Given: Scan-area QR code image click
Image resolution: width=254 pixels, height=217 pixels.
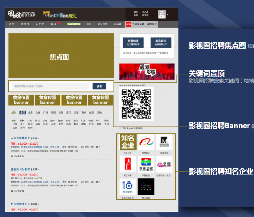Looking at the screenshot, I should pos(136,104).
